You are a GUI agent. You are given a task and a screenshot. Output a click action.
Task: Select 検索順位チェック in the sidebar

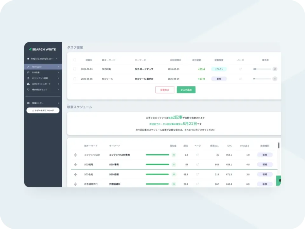pos(43,90)
